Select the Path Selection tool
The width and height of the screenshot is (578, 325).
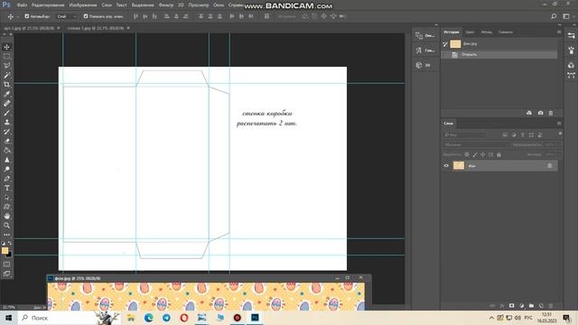tap(6, 197)
